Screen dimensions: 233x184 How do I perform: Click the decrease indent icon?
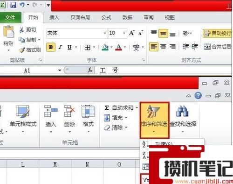tap(185, 47)
